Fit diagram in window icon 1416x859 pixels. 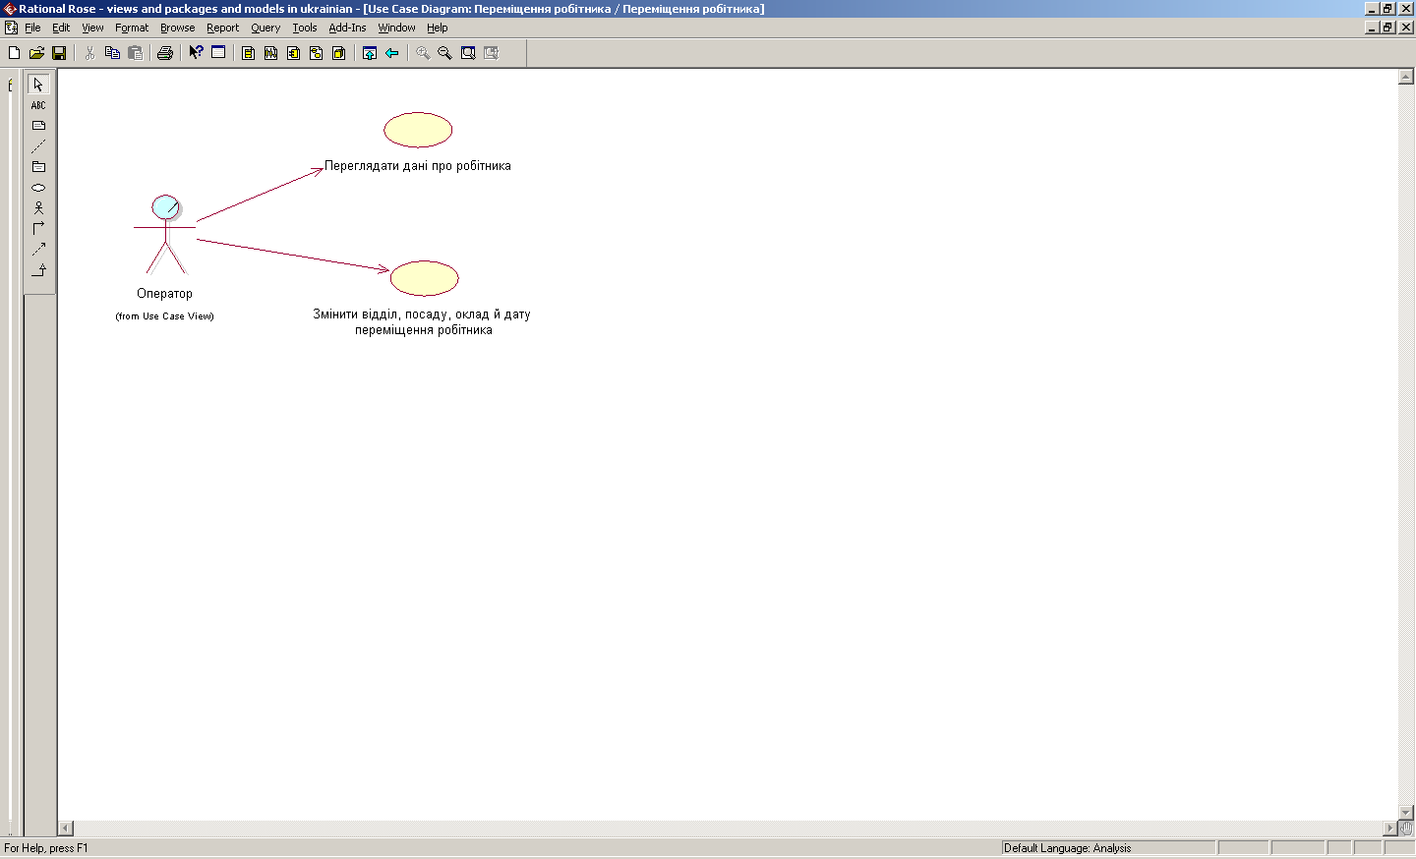468,53
